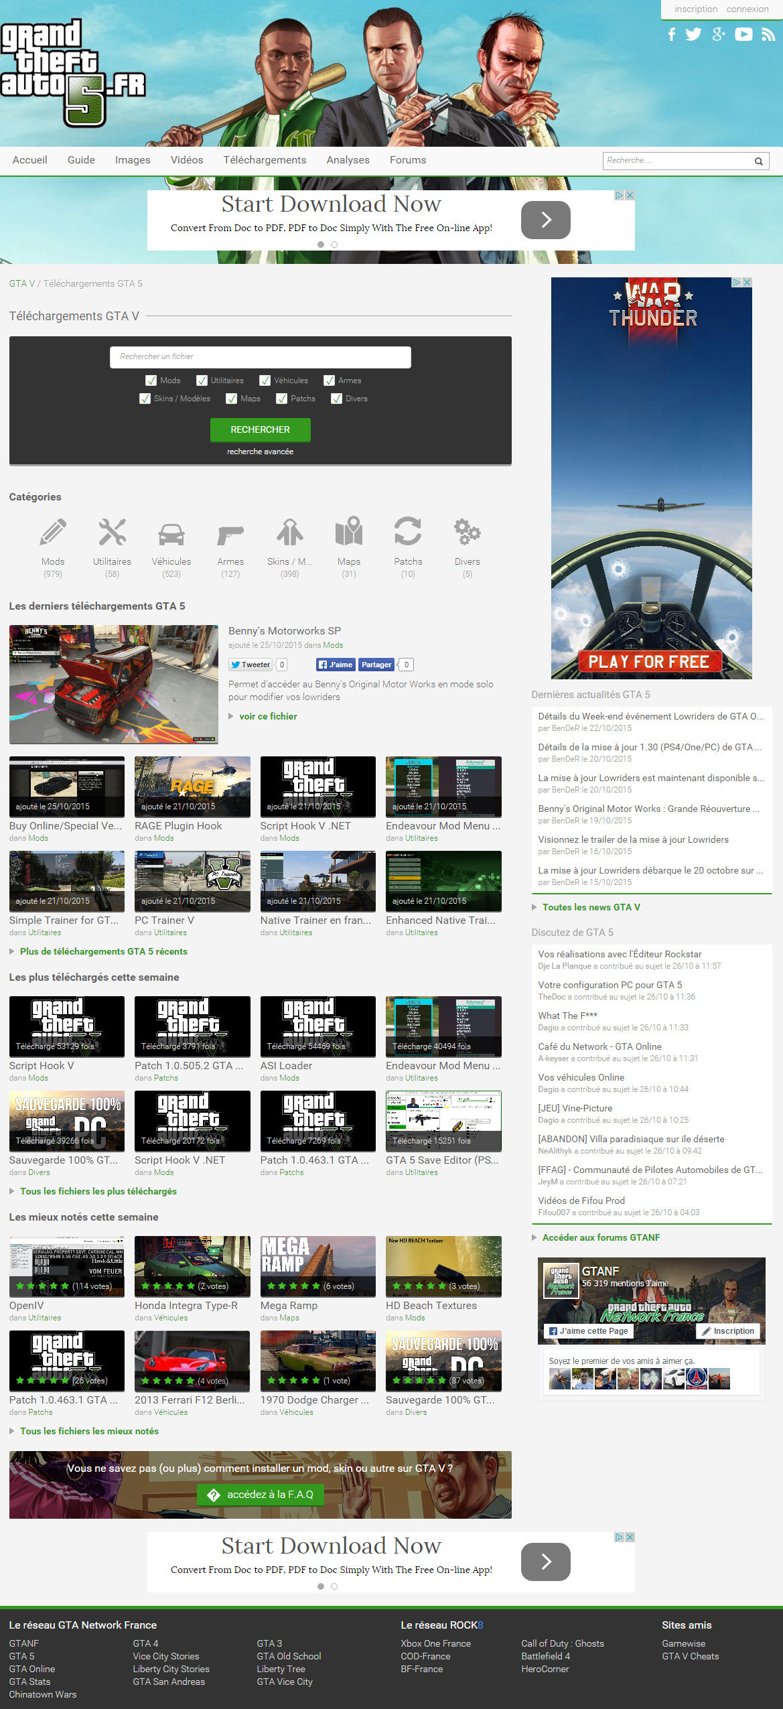
Task: Click the Inscription button in GTANF widget
Action: coord(728,1331)
